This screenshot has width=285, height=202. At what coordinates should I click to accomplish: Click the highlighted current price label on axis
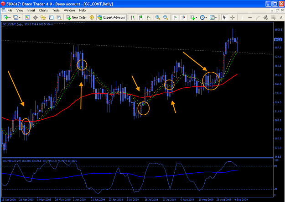point(278,39)
